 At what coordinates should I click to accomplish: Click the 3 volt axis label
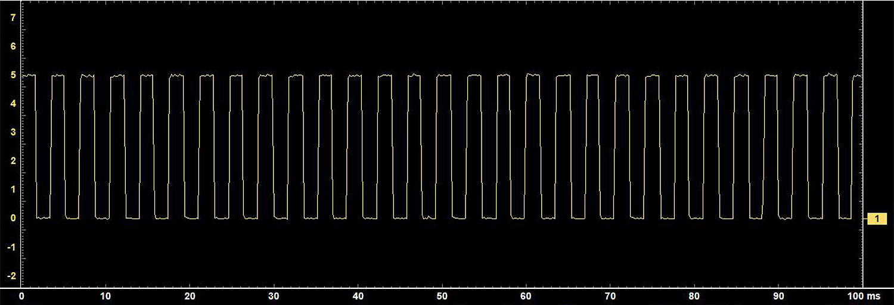click(x=13, y=132)
